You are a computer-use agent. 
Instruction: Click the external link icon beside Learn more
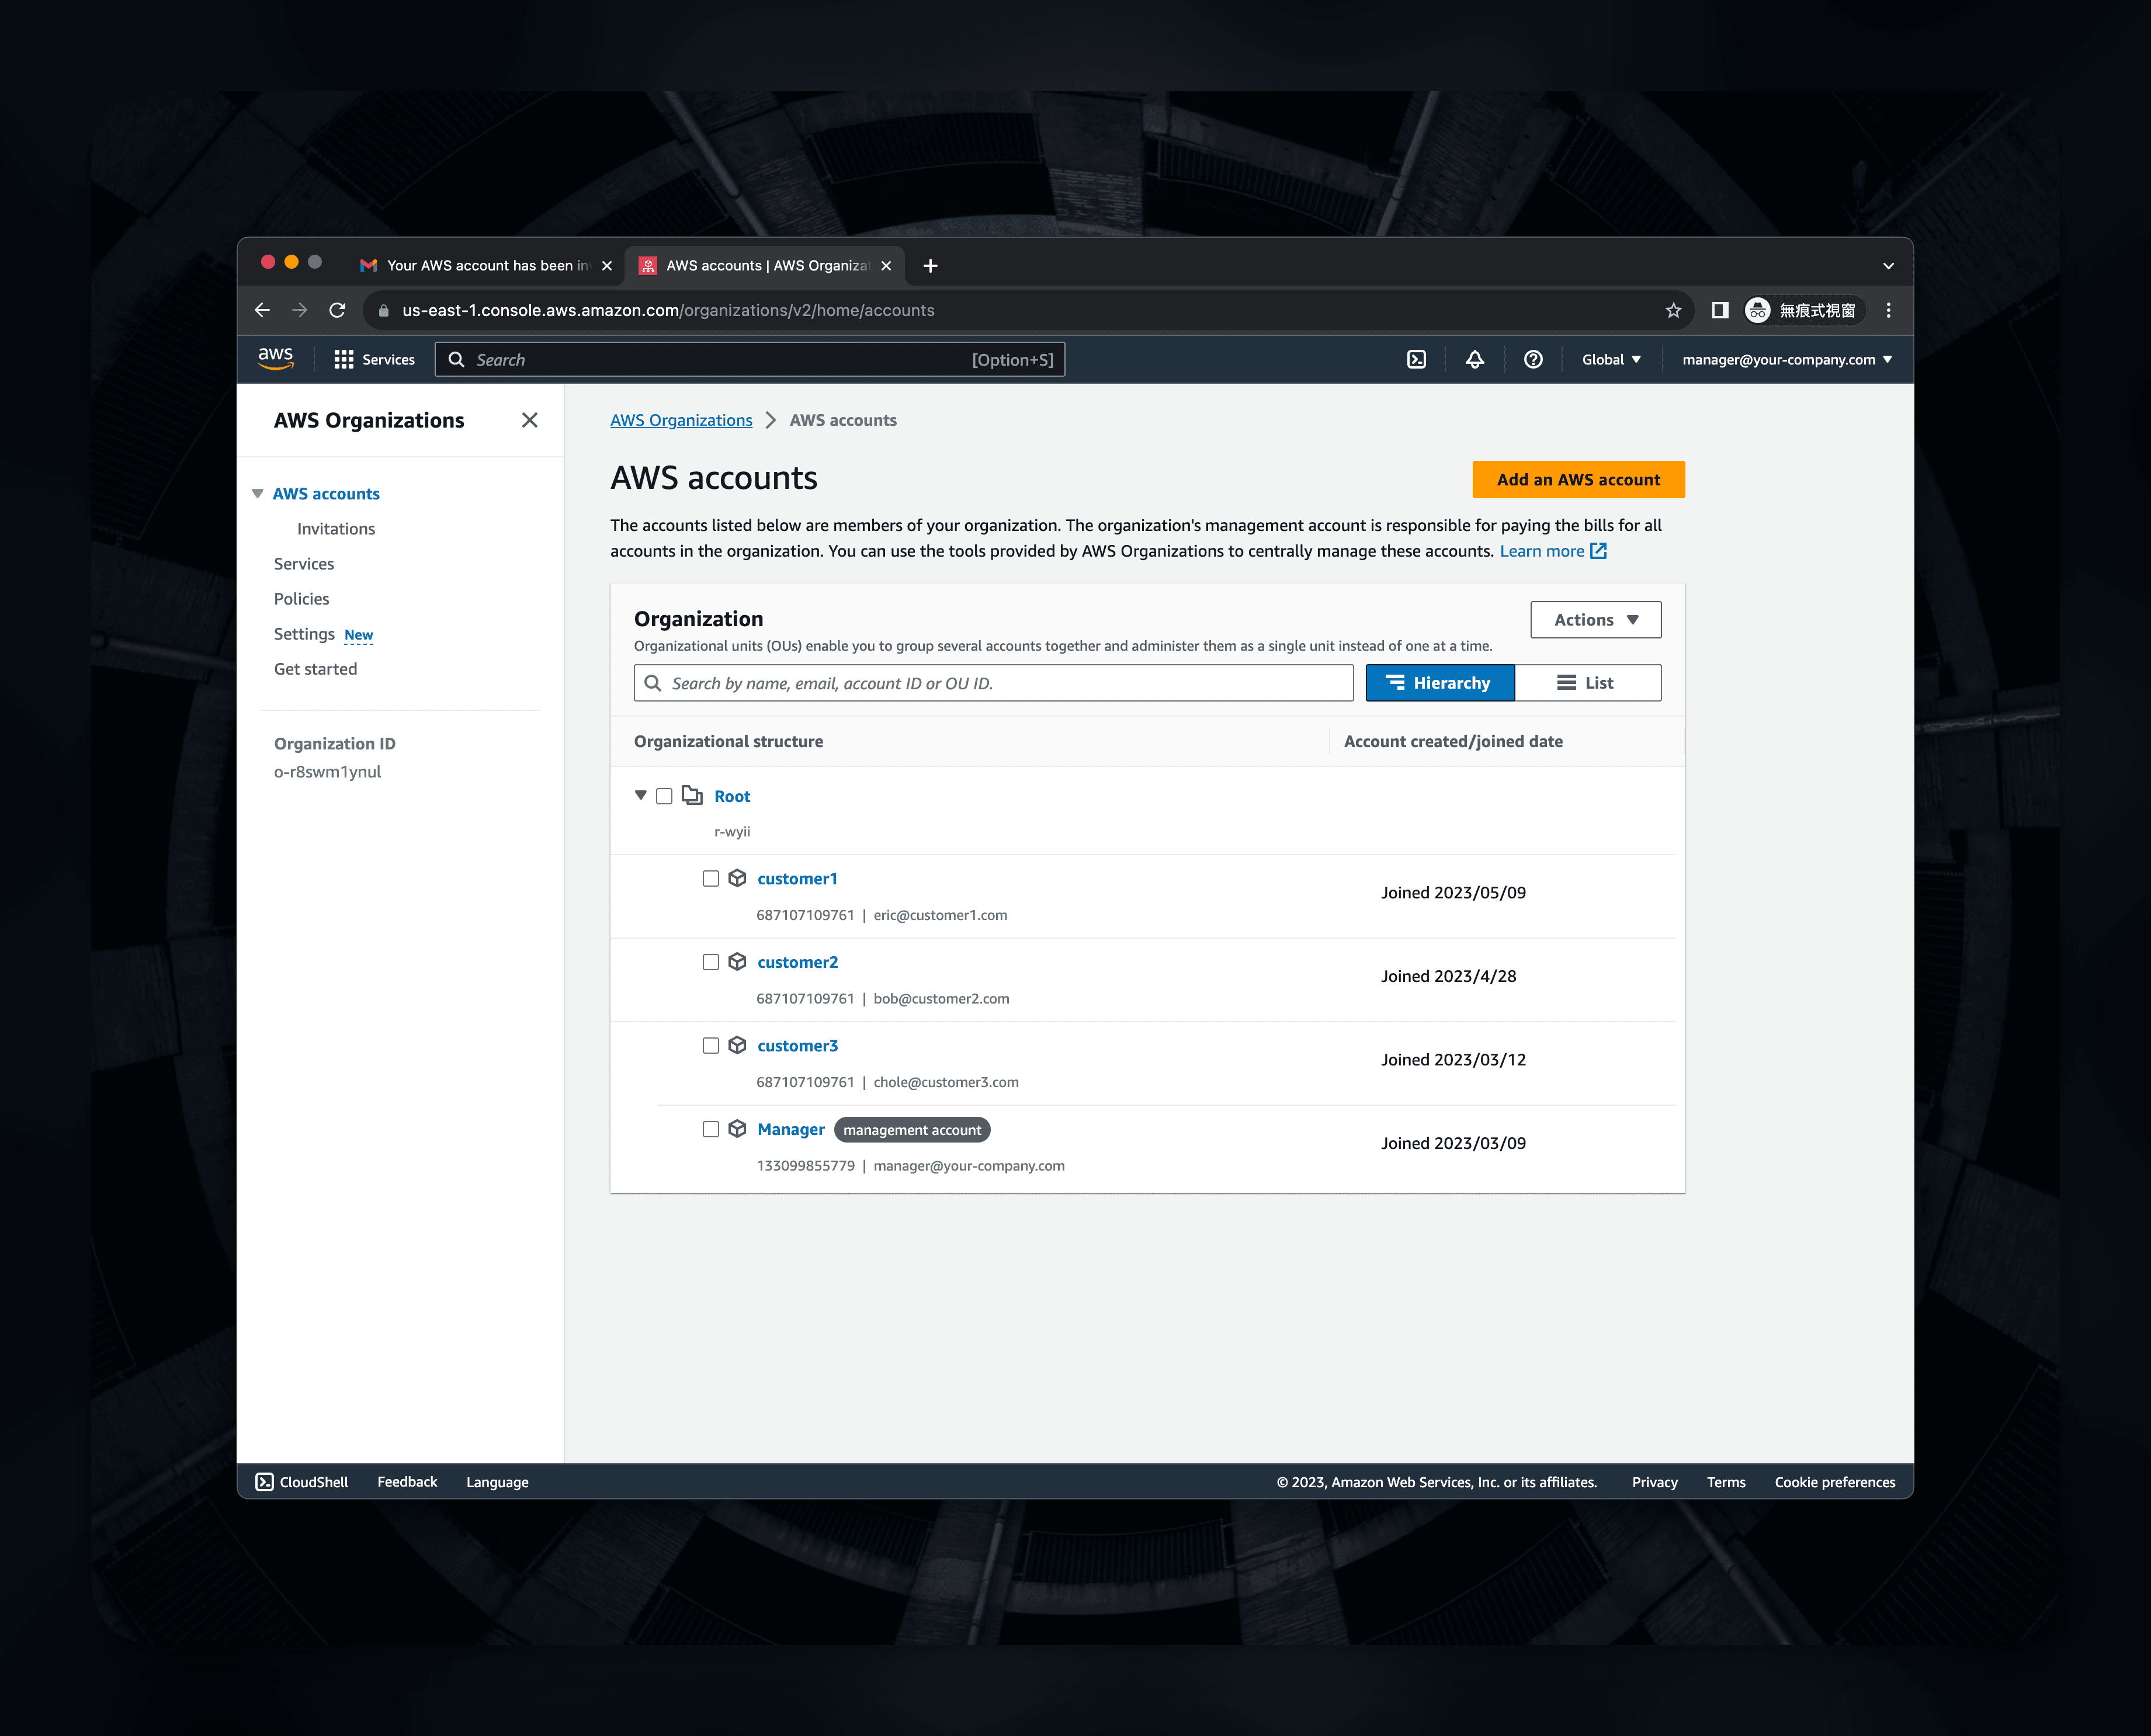point(1598,551)
